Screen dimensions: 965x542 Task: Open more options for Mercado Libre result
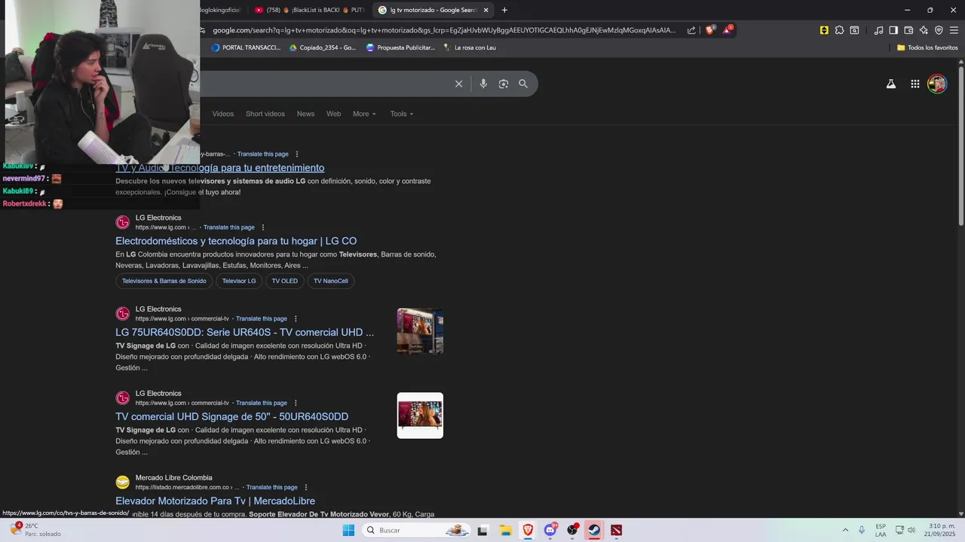[x=306, y=487]
